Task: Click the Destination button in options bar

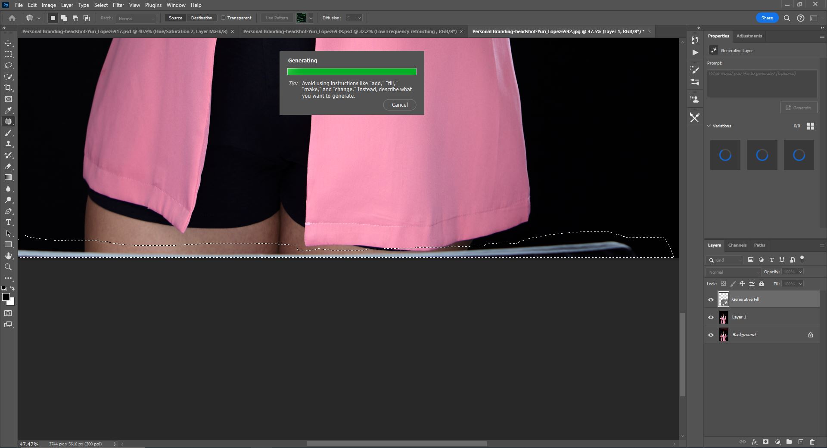Action: (201, 18)
